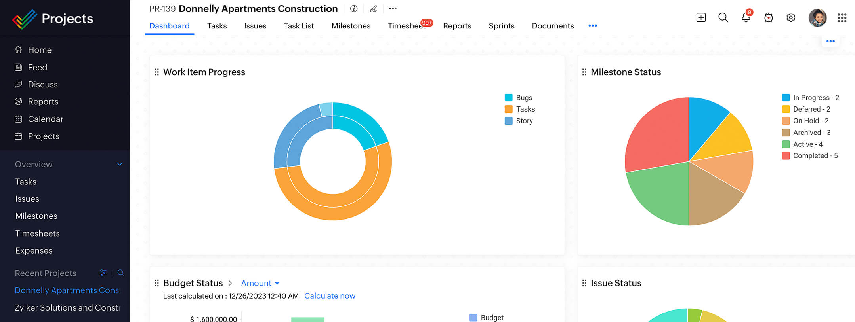Expand more tabs ellipsis after Documents

[593, 26]
